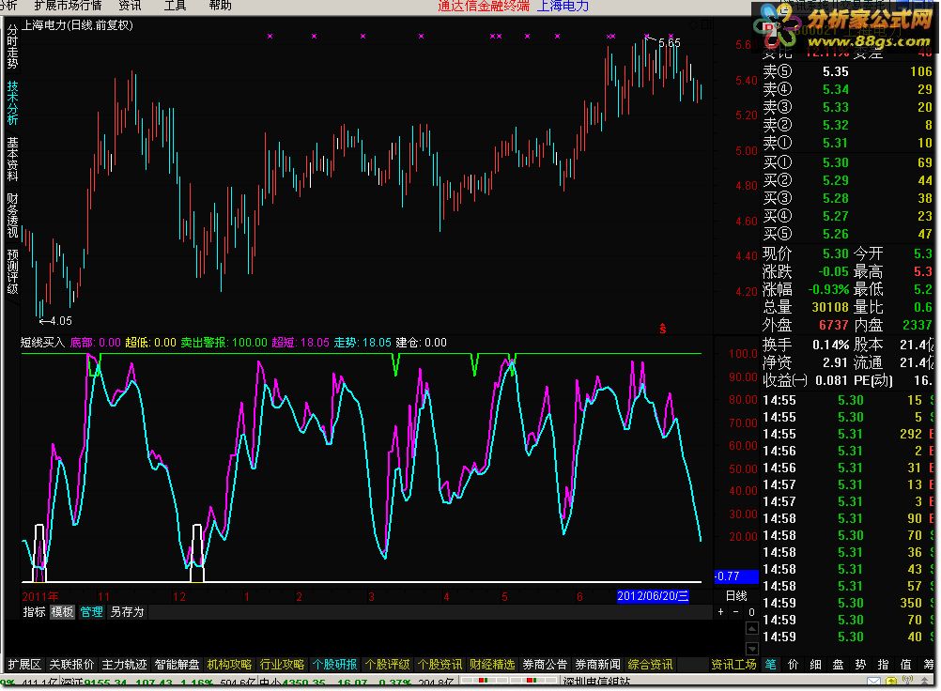The height and width of the screenshot is (691, 941).
Task: Open 预测评级 sidebar tab
Action: point(12,271)
